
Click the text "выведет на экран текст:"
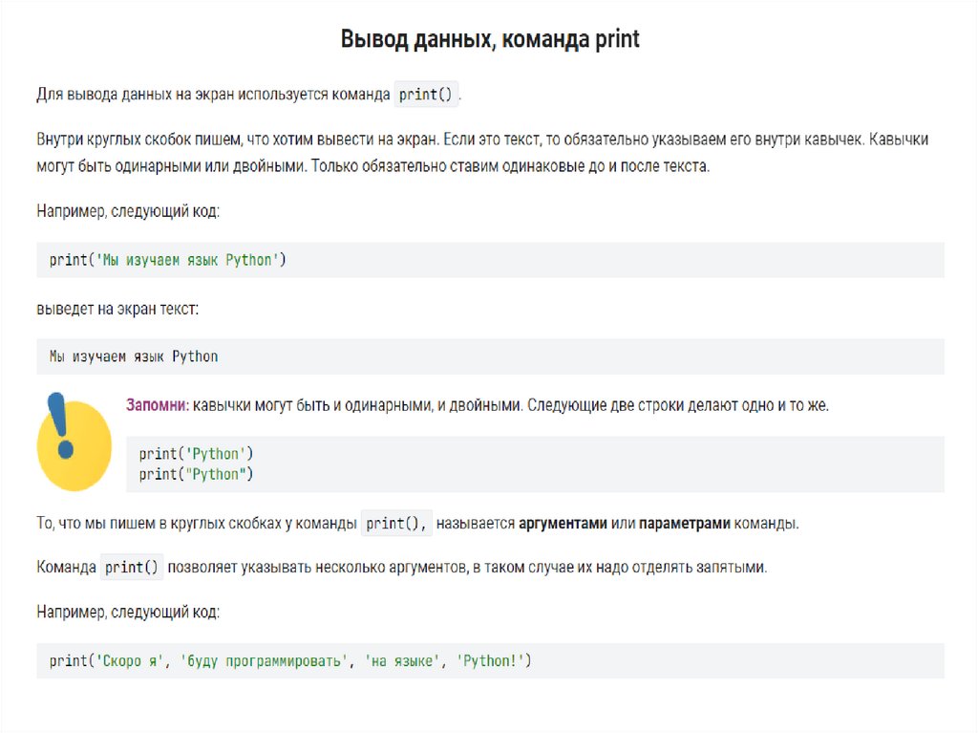tap(117, 310)
